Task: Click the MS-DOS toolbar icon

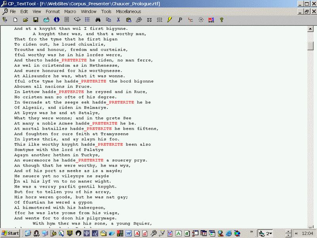Action: pyautogui.click(x=211, y=19)
